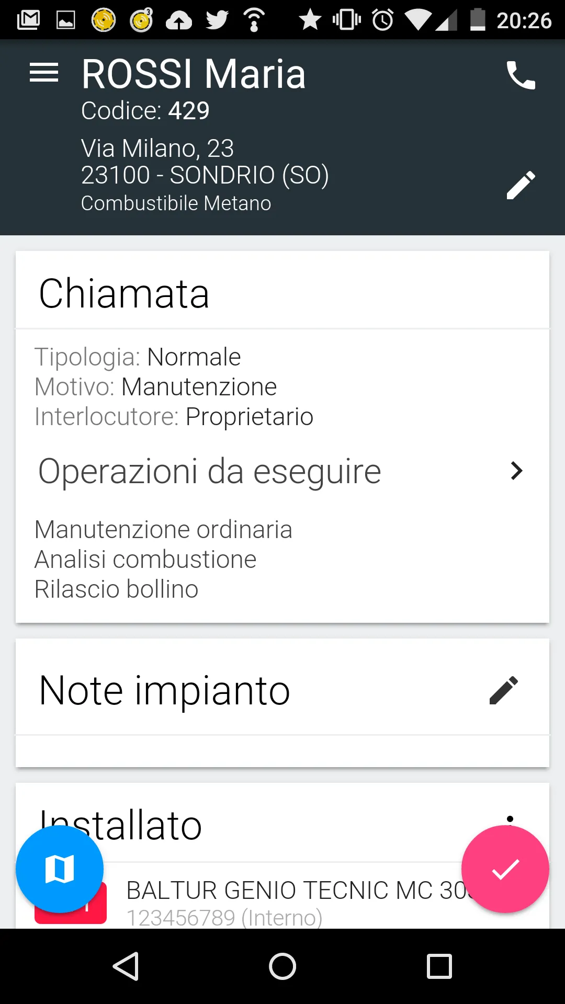Tap the Via Milano, 23 address
The height and width of the screenshot is (1004, 565).
(157, 149)
